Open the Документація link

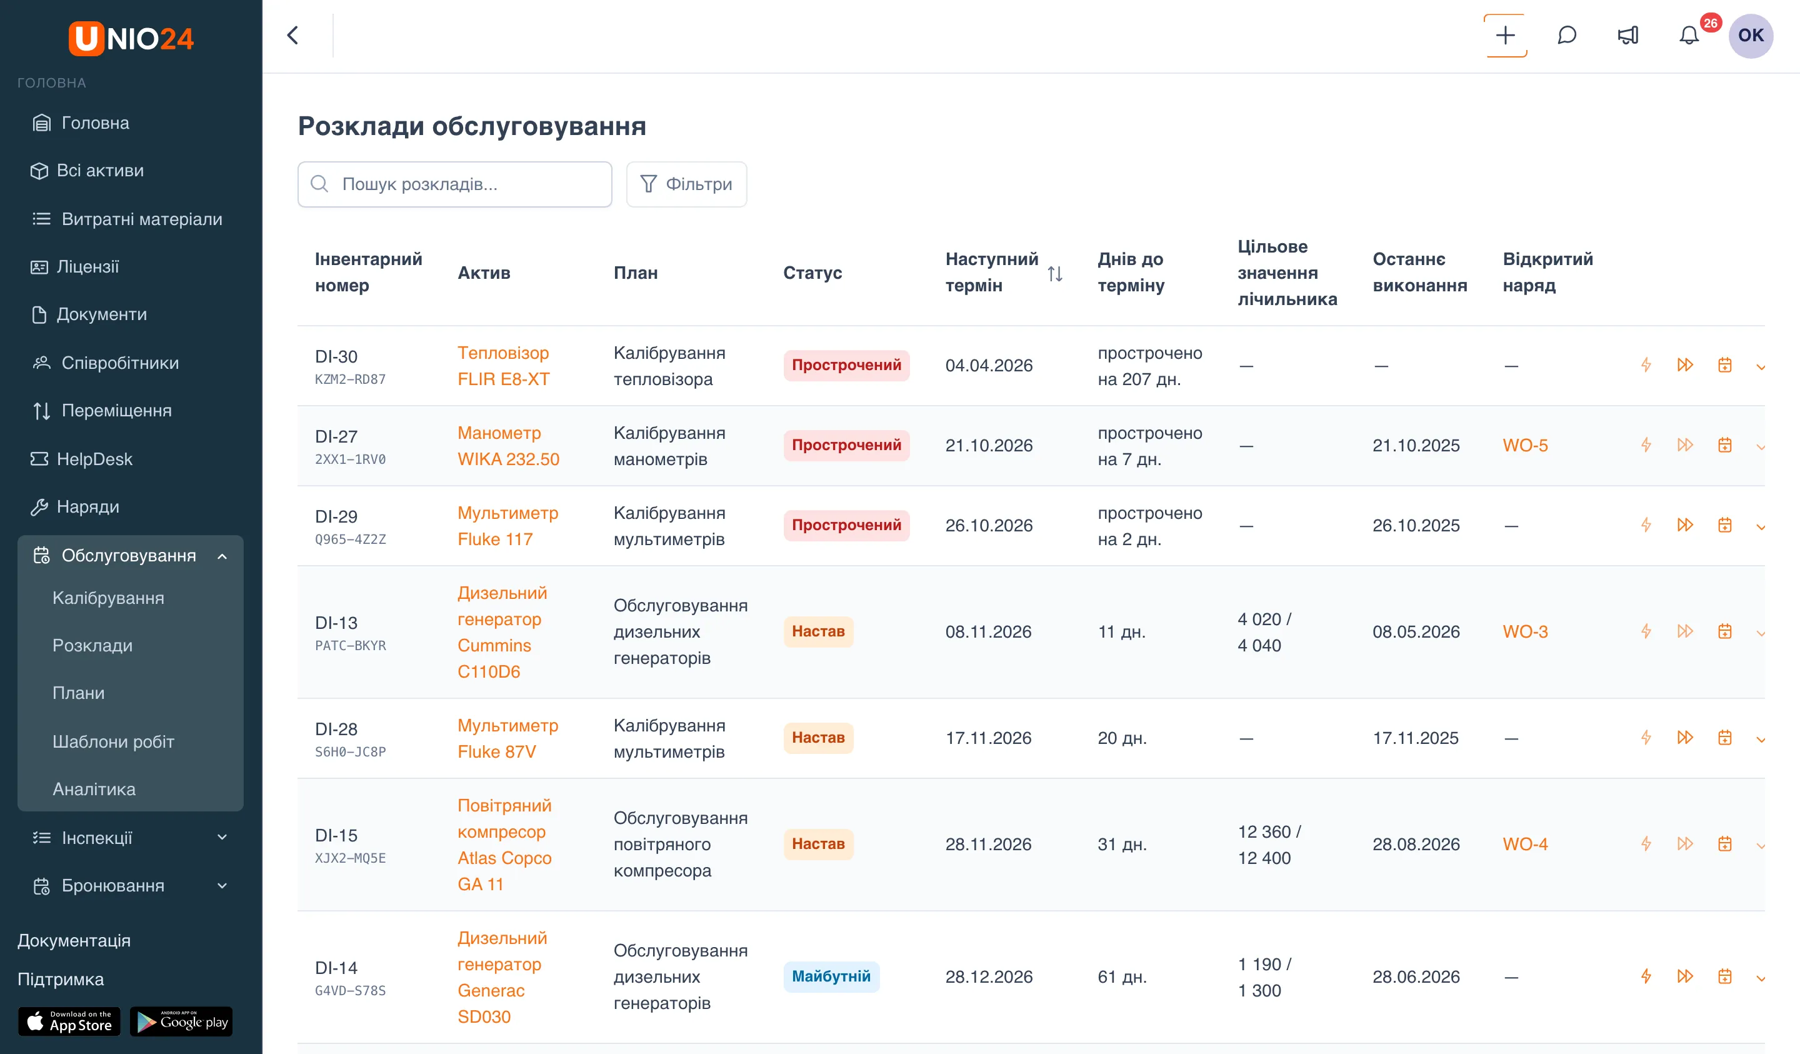click(74, 940)
